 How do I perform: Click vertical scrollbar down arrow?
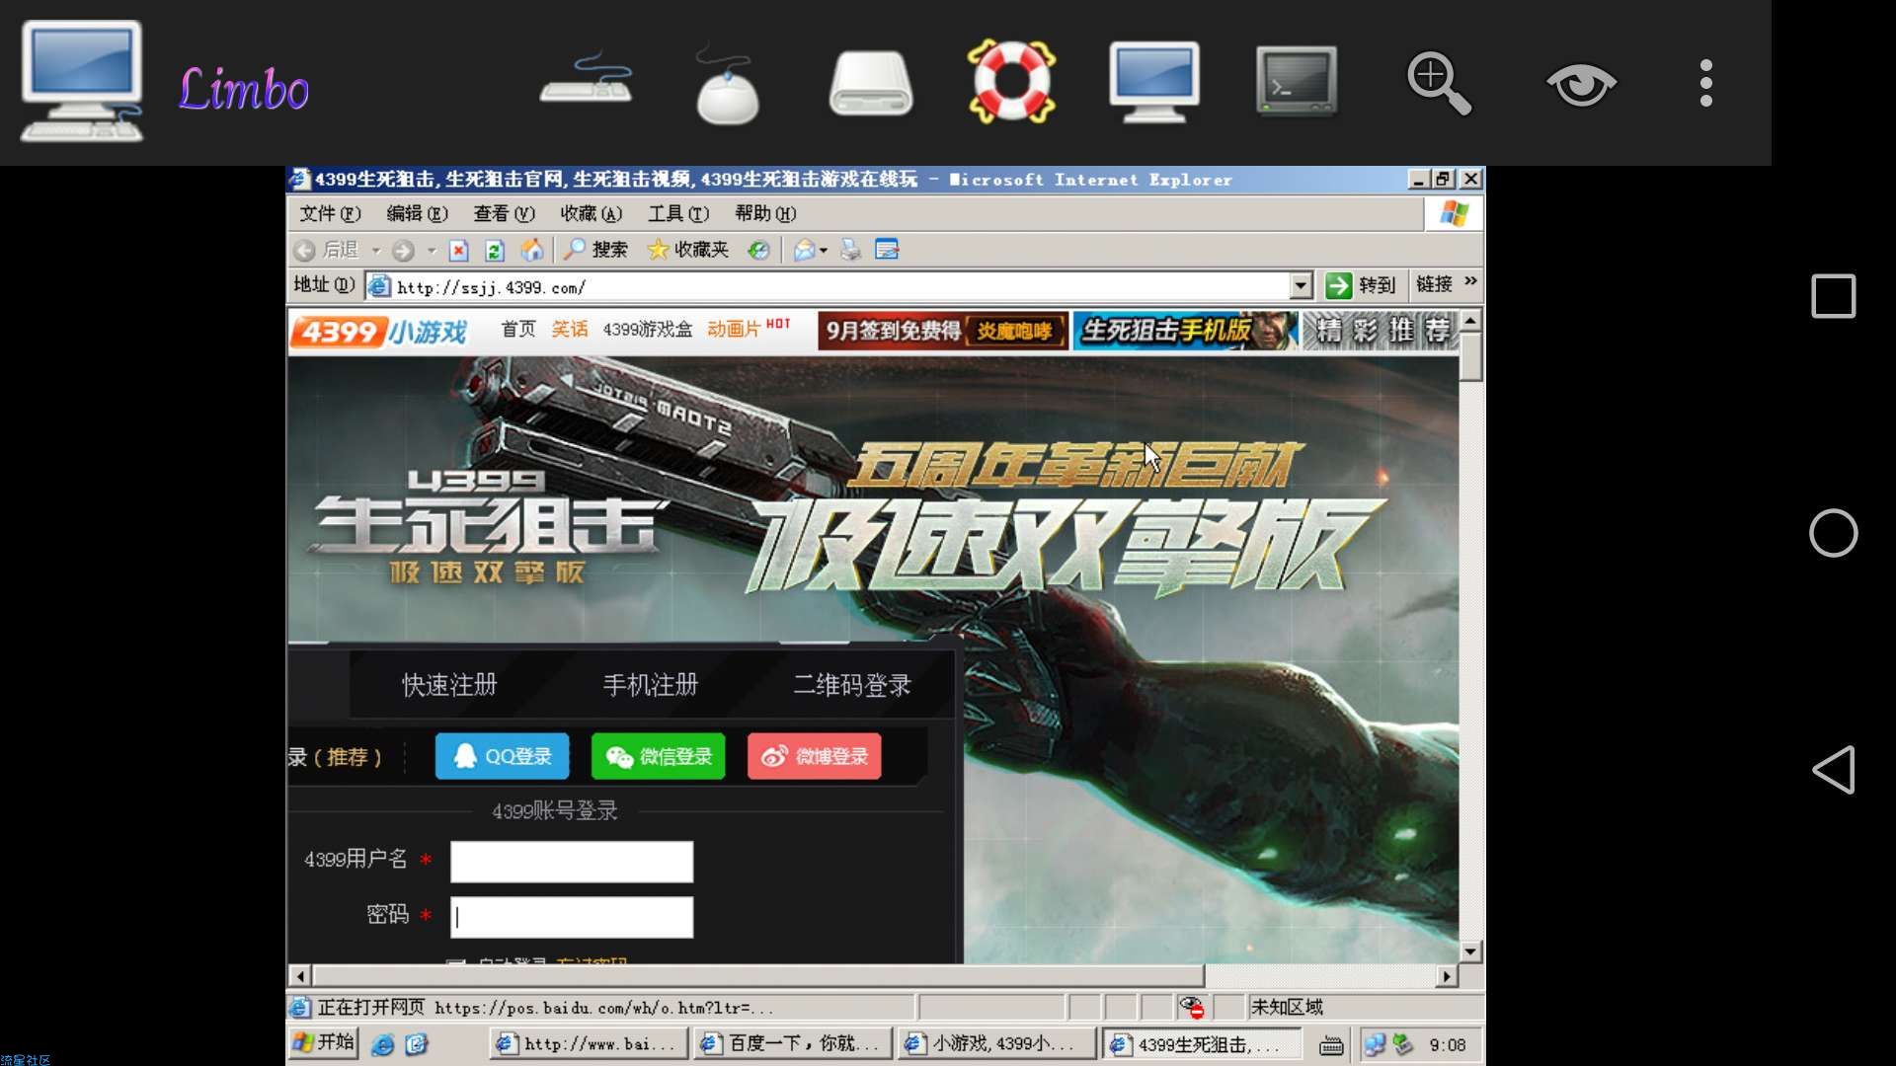[1471, 952]
